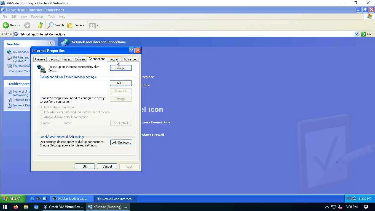Open File Explorer from the Windows taskbar
The image size is (375, 211).
26,207
